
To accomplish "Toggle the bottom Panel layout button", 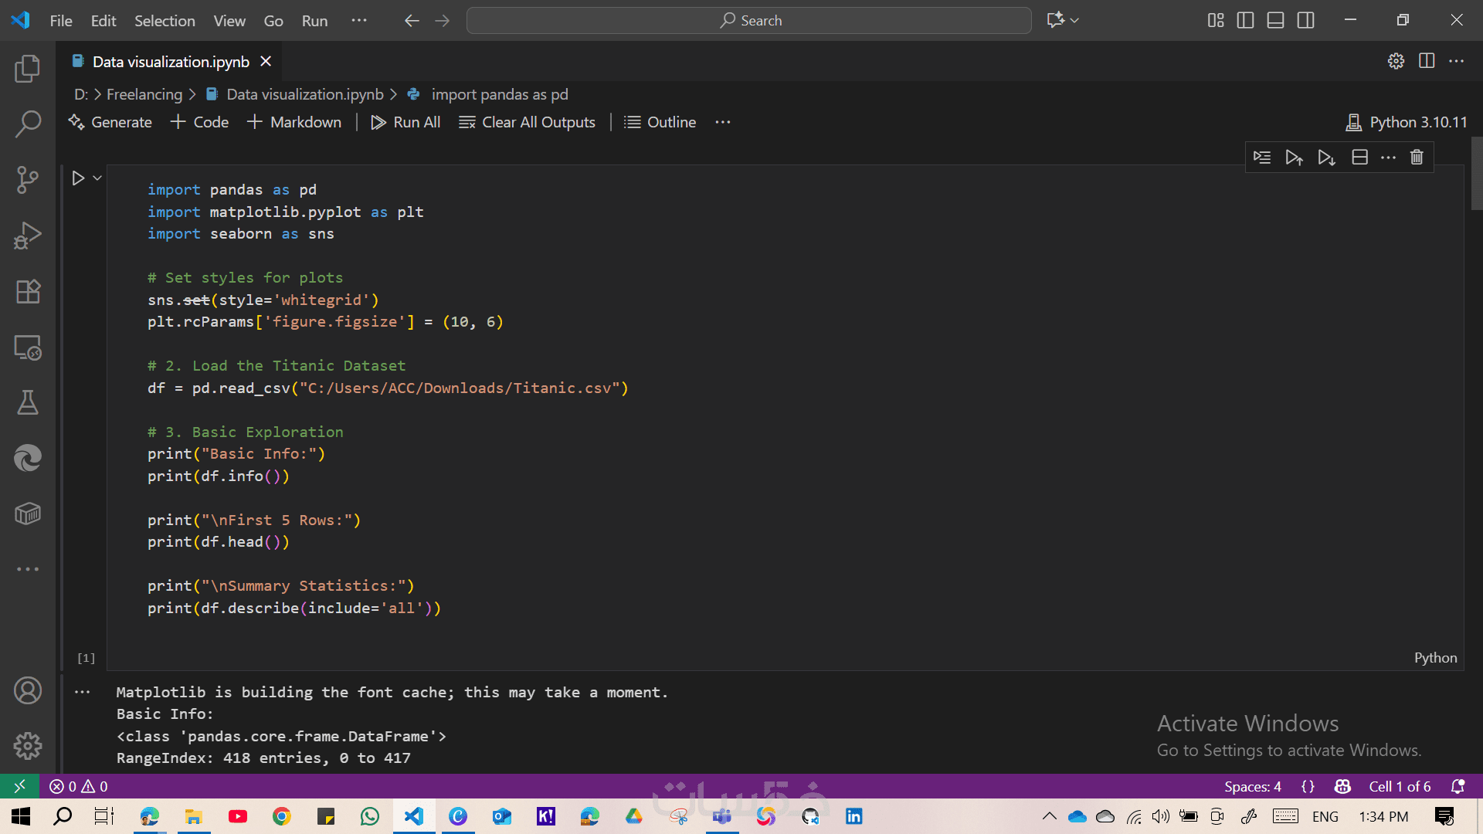I will [x=1275, y=21].
